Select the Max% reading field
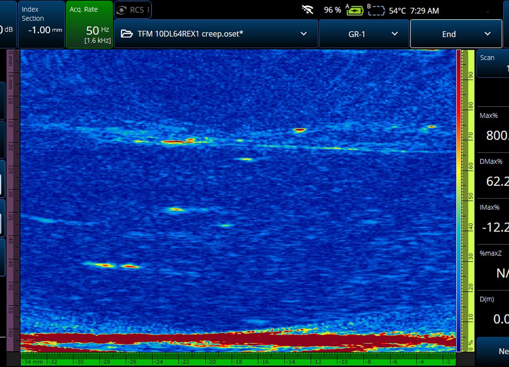509x367 pixels. pos(493,129)
